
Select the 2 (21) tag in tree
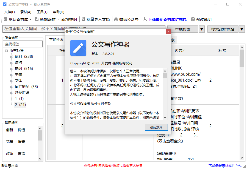(20, 105)
